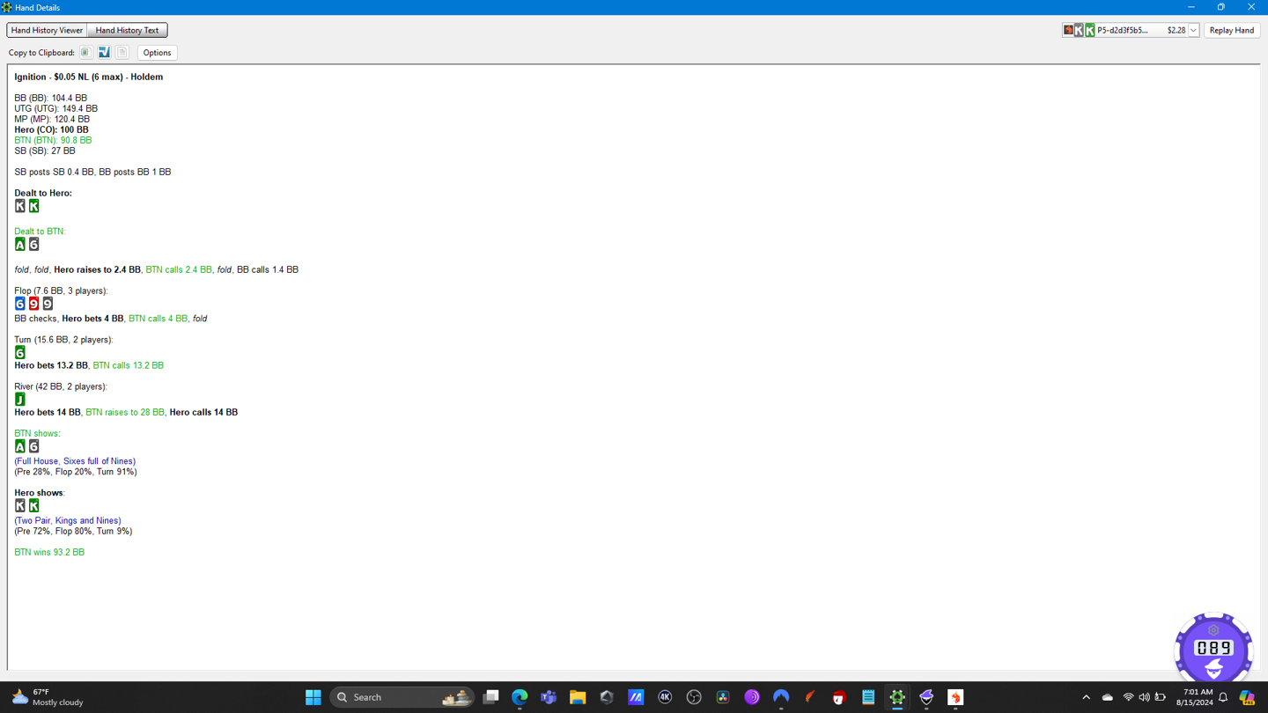This screenshot has height=713, width=1268.
Task: Click the green Jack river card
Action: (20, 400)
